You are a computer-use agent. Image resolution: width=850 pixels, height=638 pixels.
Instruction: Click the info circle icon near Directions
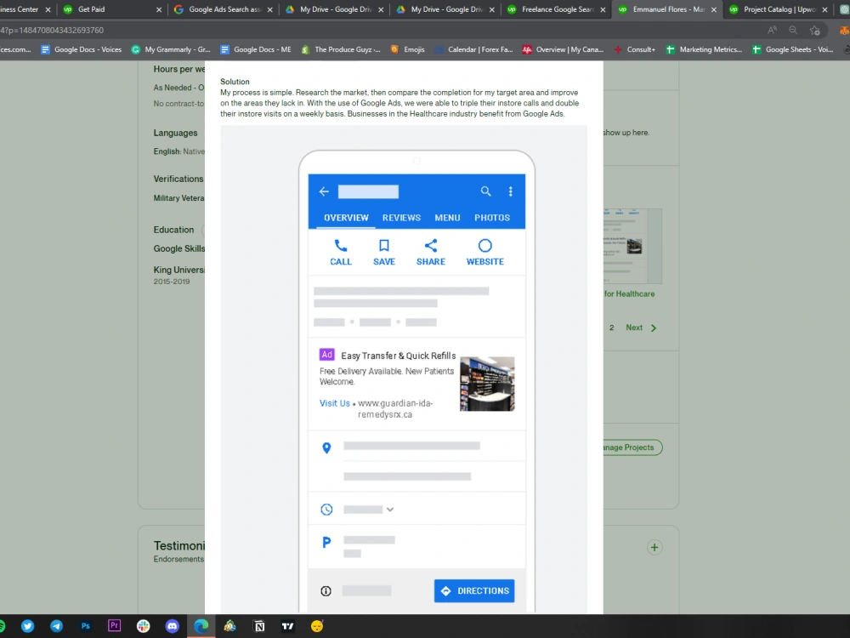tap(326, 591)
